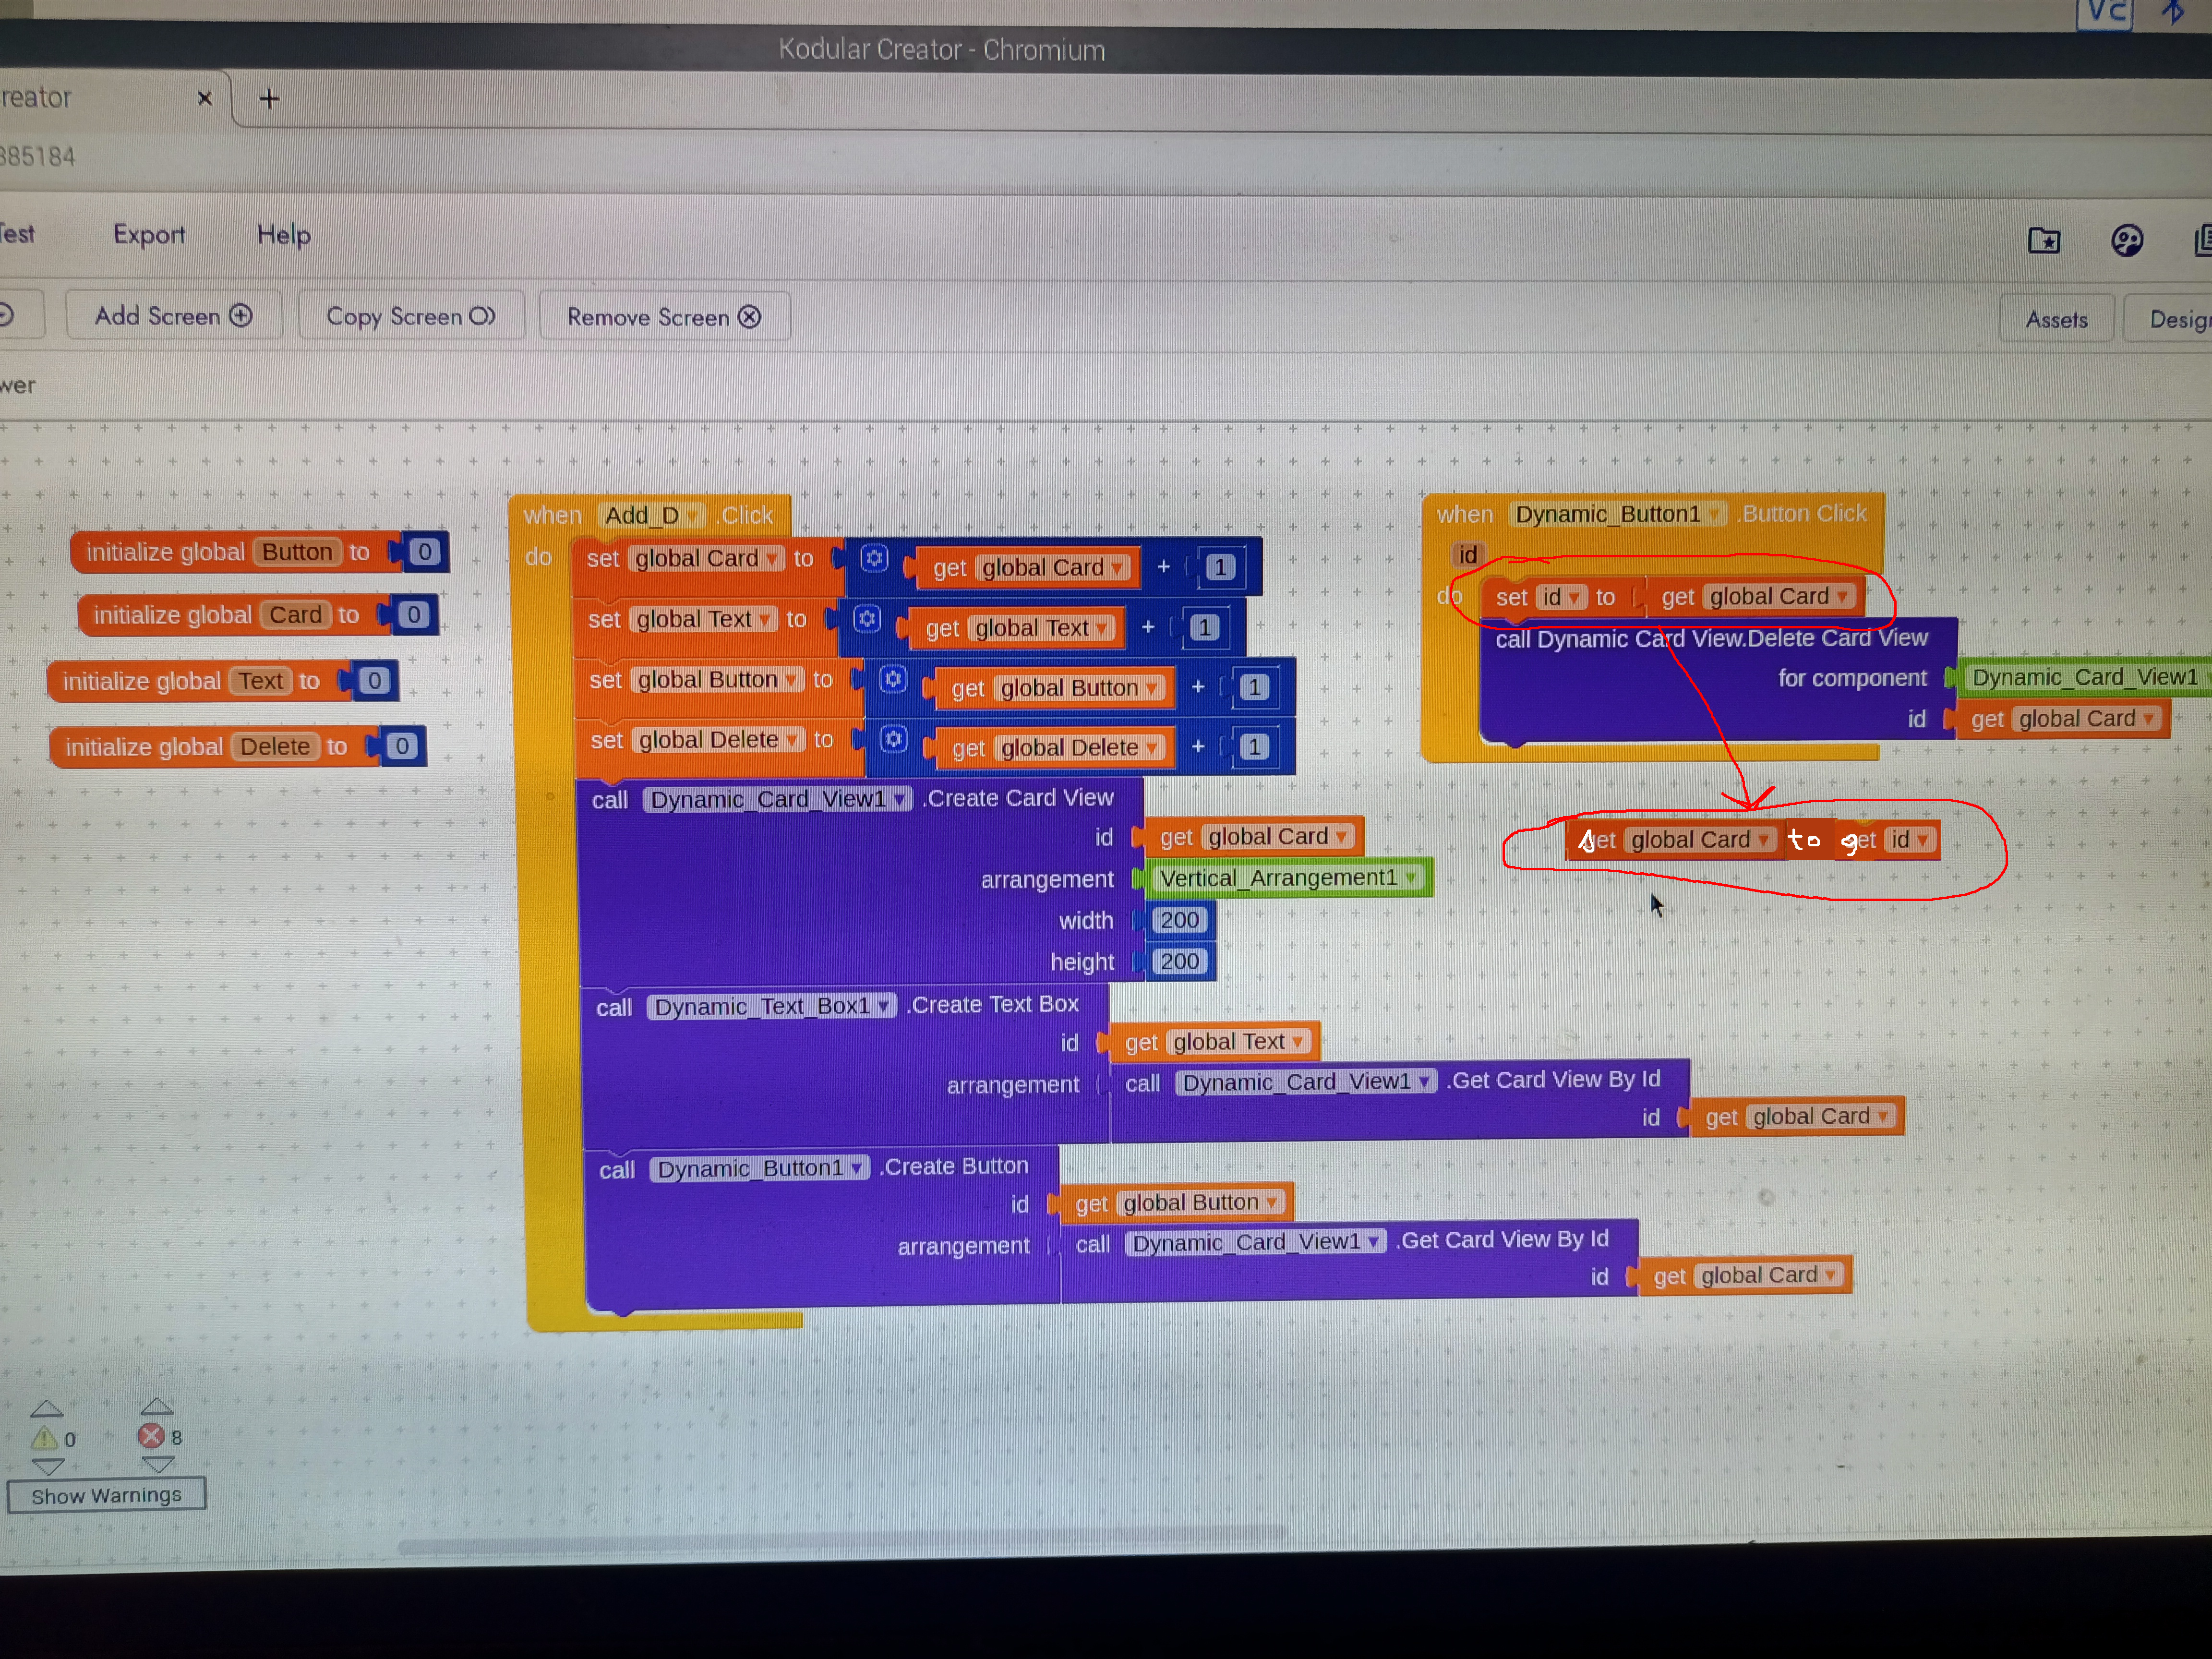Click the community face icon in top toolbar
This screenshot has height=1659, width=2212.
click(x=2126, y=240)
